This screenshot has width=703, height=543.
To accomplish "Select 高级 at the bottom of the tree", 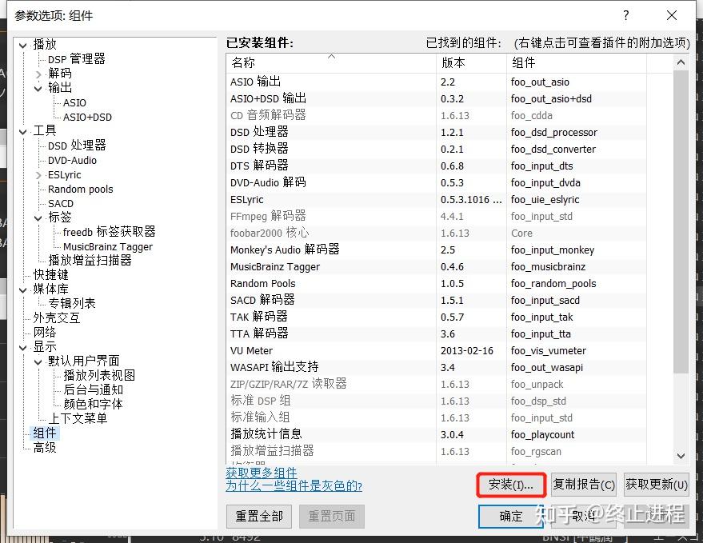I will [x=46, y=447].
